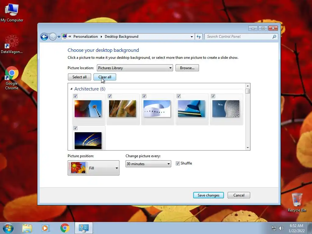Close the Desktop Background window
Image resolution: width=312 pixels, height=234 pixels.
click(273, 28)
